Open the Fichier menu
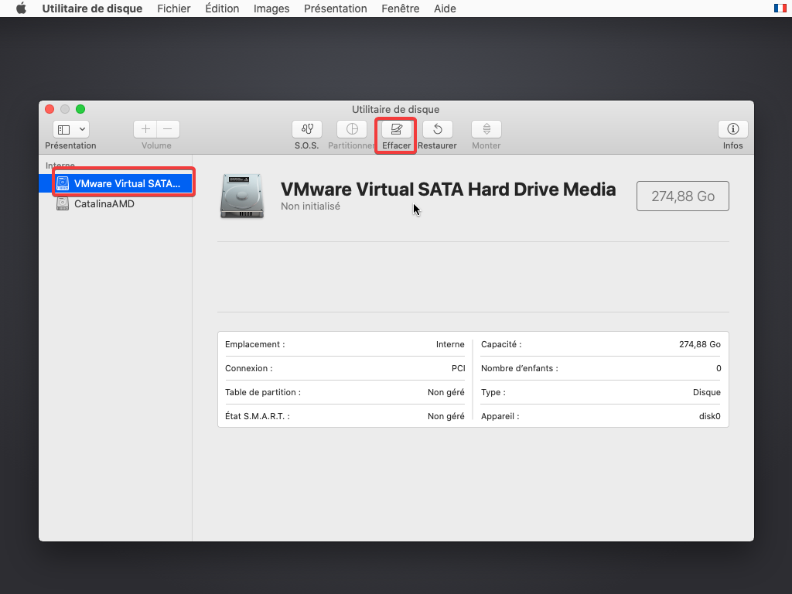The width and height of the screenshot is (792, 594). (x=174, y=9)
